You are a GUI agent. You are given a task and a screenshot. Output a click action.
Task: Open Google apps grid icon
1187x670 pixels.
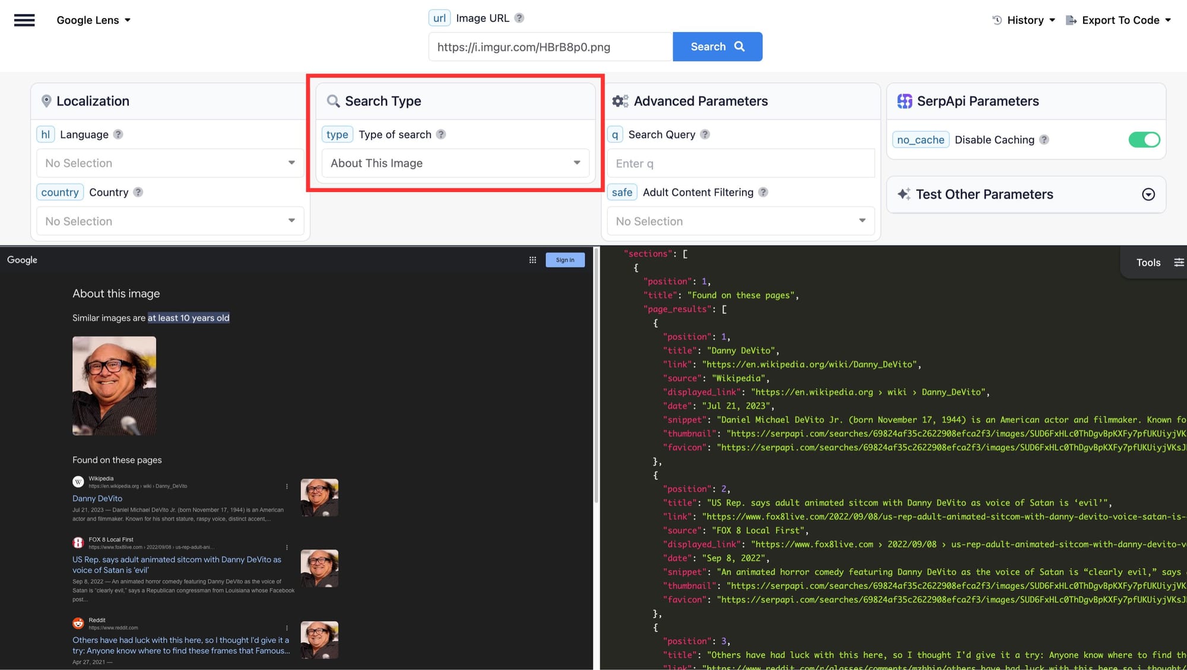[532, 260]
